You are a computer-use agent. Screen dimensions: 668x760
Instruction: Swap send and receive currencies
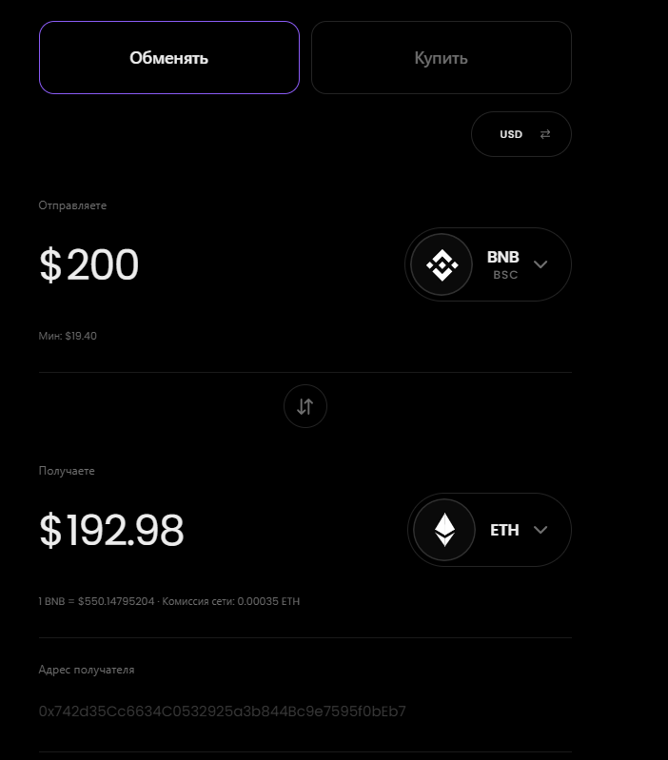coord(305,406)
